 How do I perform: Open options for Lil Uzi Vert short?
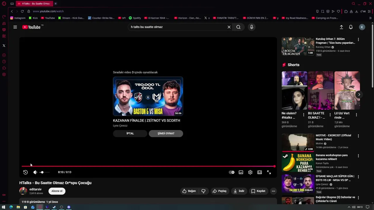[356, 115]
